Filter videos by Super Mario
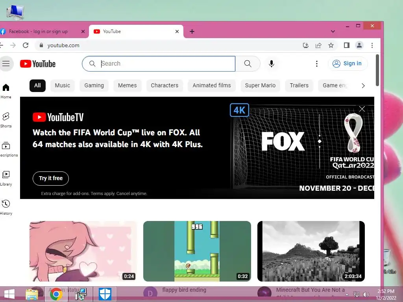The image size is (403, 302). click(x=260, y=85)
